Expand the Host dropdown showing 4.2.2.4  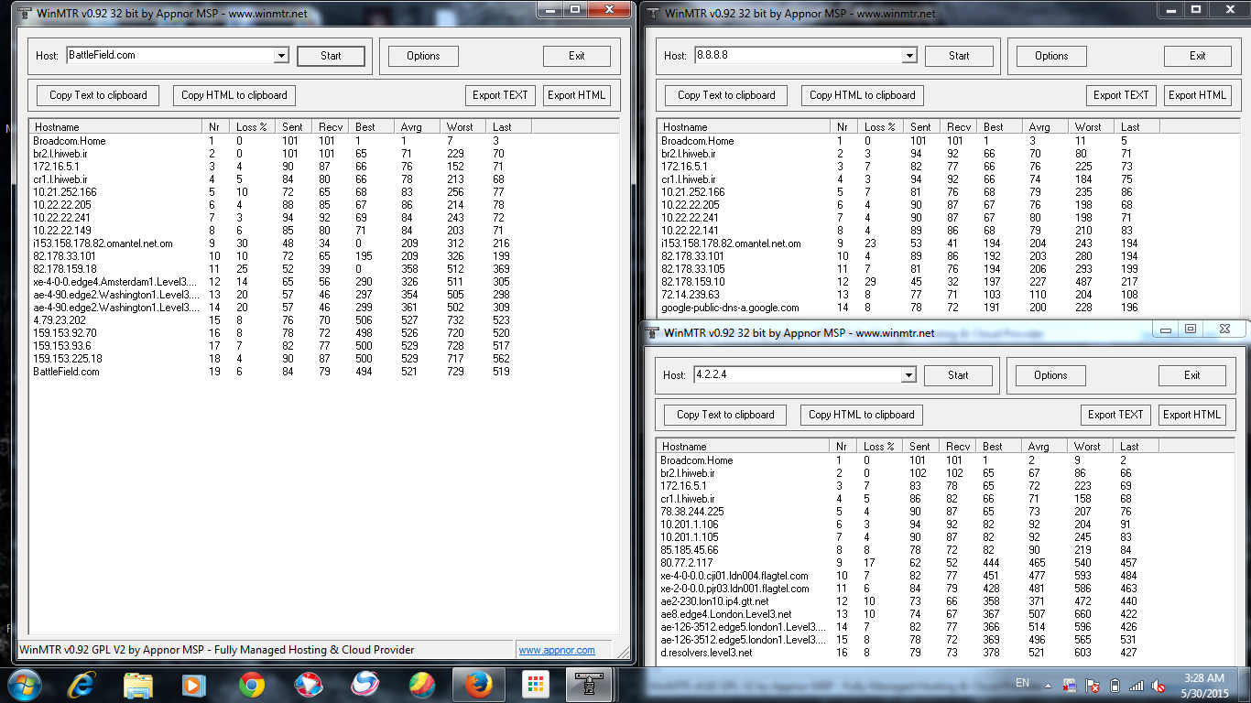pyautogui.click(x=908, y=375)
